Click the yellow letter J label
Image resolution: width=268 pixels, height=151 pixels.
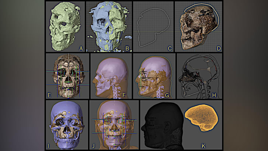93,144
